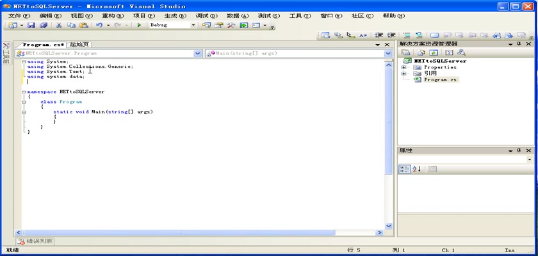
Task: Click Properties icon in Solution Explorer toolbar
Action: point(406,52)
